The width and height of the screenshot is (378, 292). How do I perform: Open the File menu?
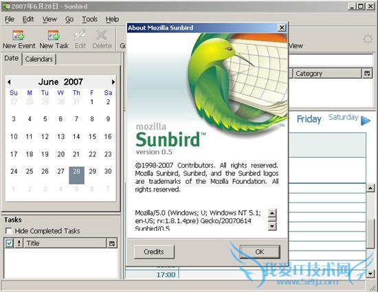pyautogui.click(x=10, y=19)
